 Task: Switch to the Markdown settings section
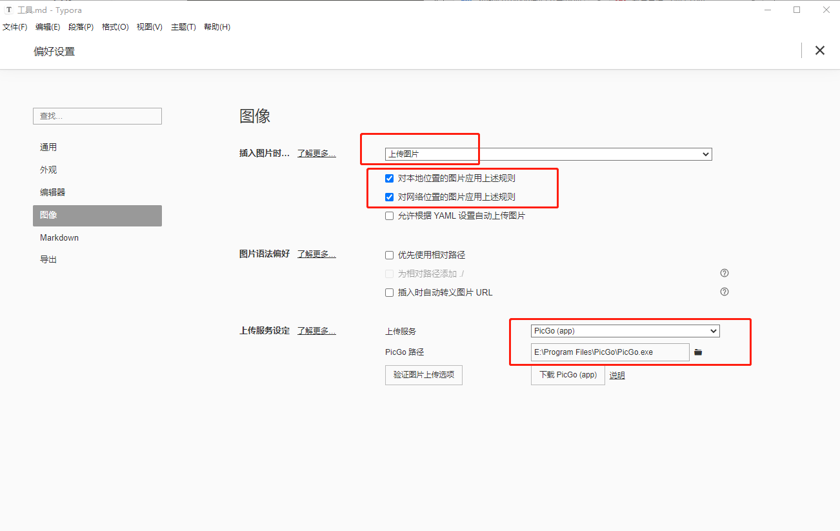[x=59, y=237]
